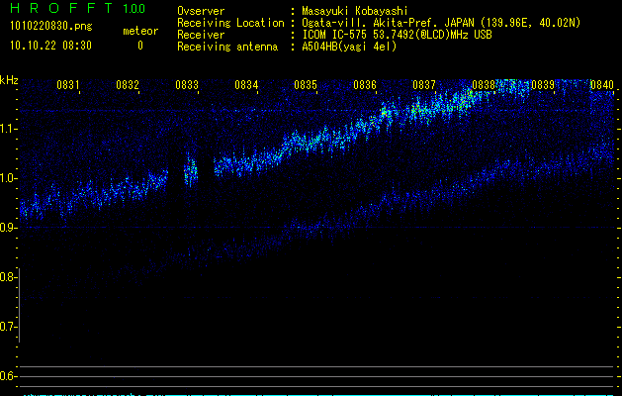Click the 0838 time marker
622x396 pixels.
pos(484,85)
